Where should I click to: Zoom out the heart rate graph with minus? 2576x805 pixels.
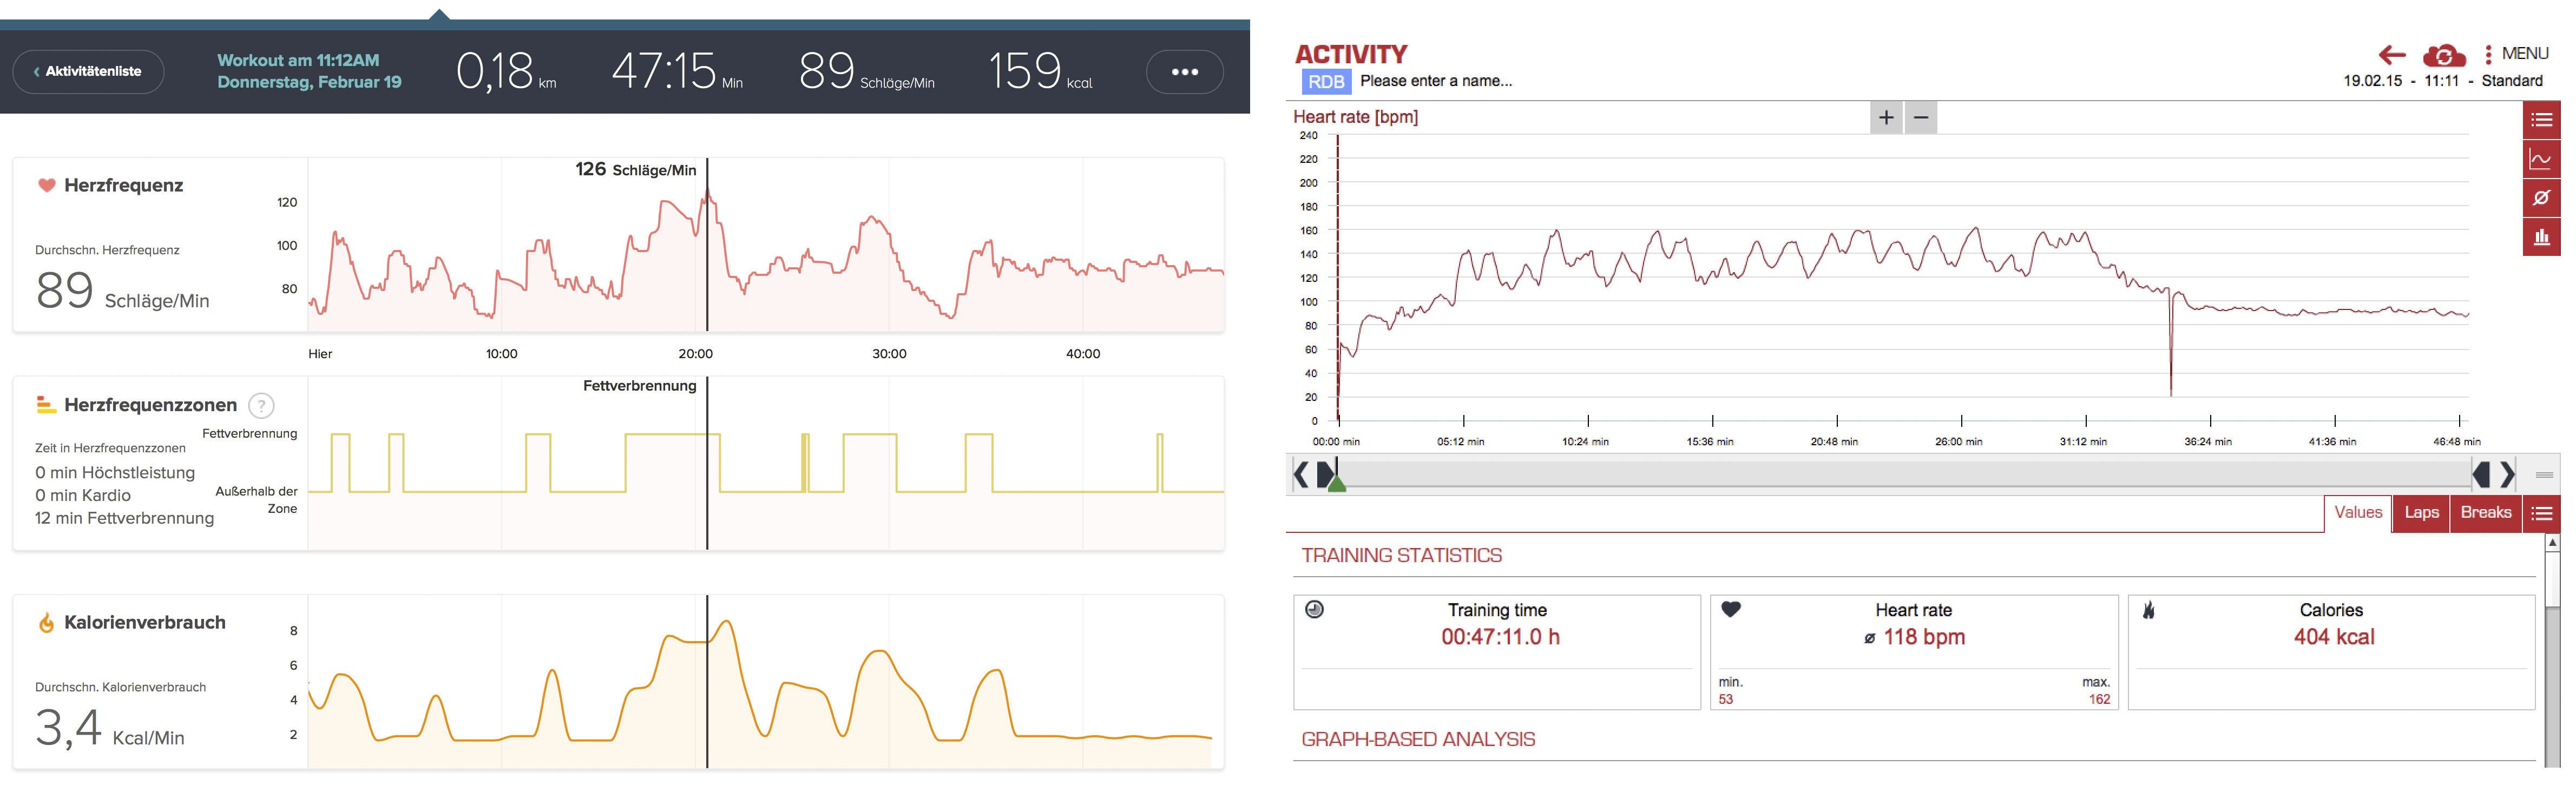pos(1921,118)
